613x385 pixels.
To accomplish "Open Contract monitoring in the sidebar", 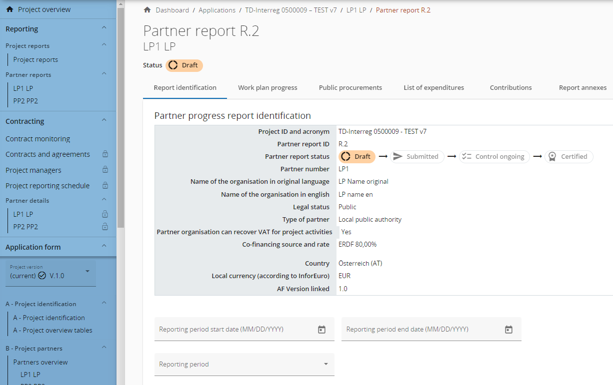I will click(x=37, y=139).
